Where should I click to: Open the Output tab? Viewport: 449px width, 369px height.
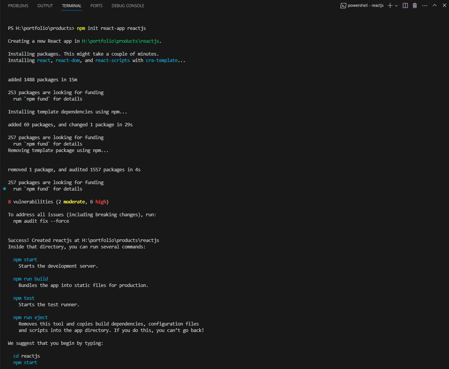[45, 6]
